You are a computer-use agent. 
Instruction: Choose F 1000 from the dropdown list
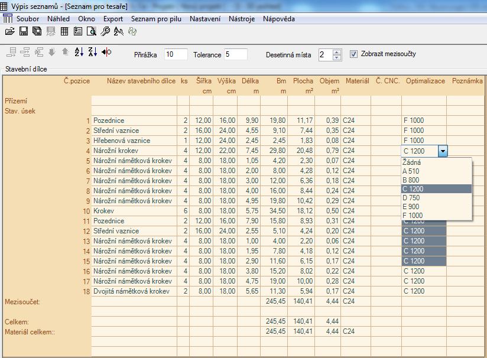tap(437, 215)
